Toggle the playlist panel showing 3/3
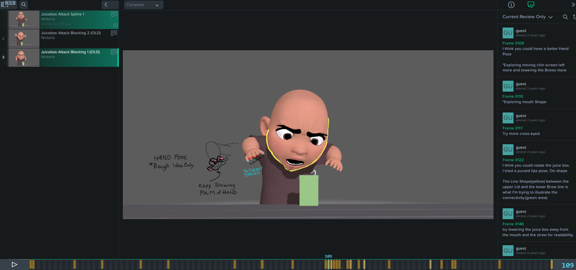 pyautogui.click(x=8, y=5)
